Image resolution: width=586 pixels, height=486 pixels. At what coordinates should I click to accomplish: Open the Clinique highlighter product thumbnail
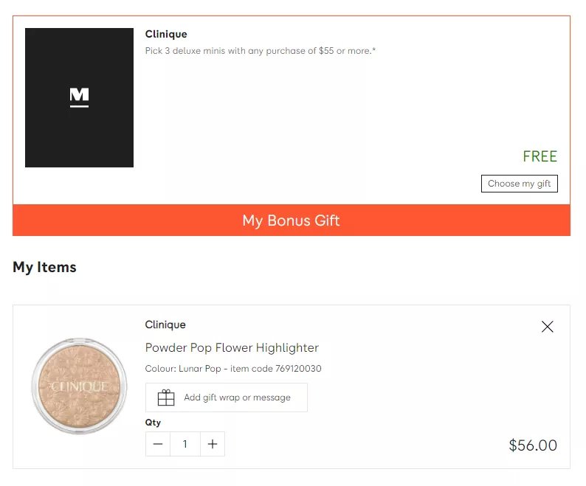[x=79, y=386]
